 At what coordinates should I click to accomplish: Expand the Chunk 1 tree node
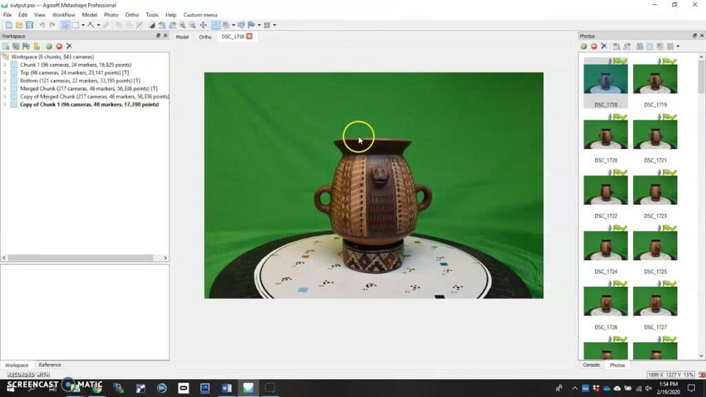(5, 65)
